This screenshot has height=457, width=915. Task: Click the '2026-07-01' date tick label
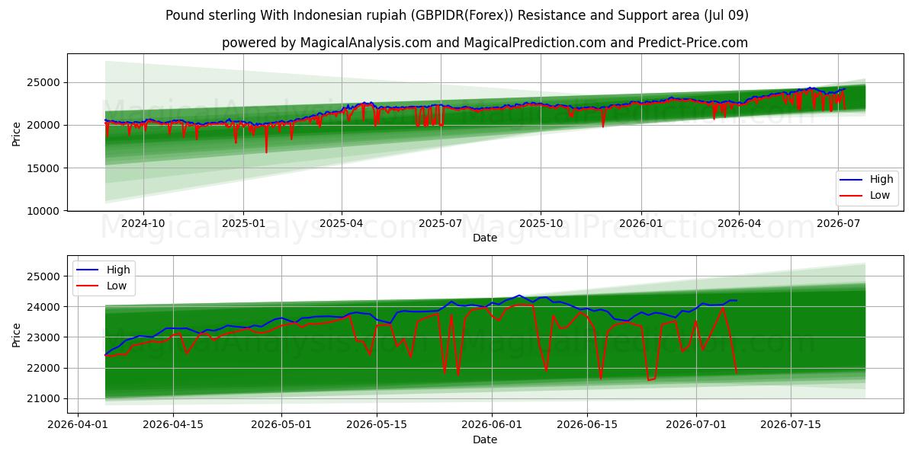pyautogui.click(x=697, y=425)
